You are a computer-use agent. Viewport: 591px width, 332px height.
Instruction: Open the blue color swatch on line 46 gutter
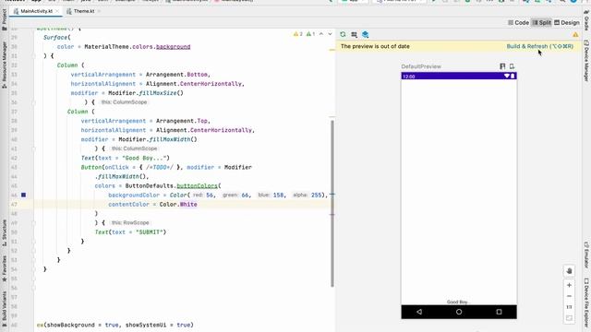point(23,195)
